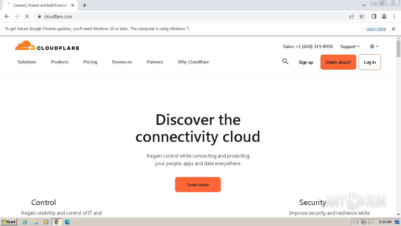
Task: Open the Why Cloudflare menu
Action: (x=193, y=62)
